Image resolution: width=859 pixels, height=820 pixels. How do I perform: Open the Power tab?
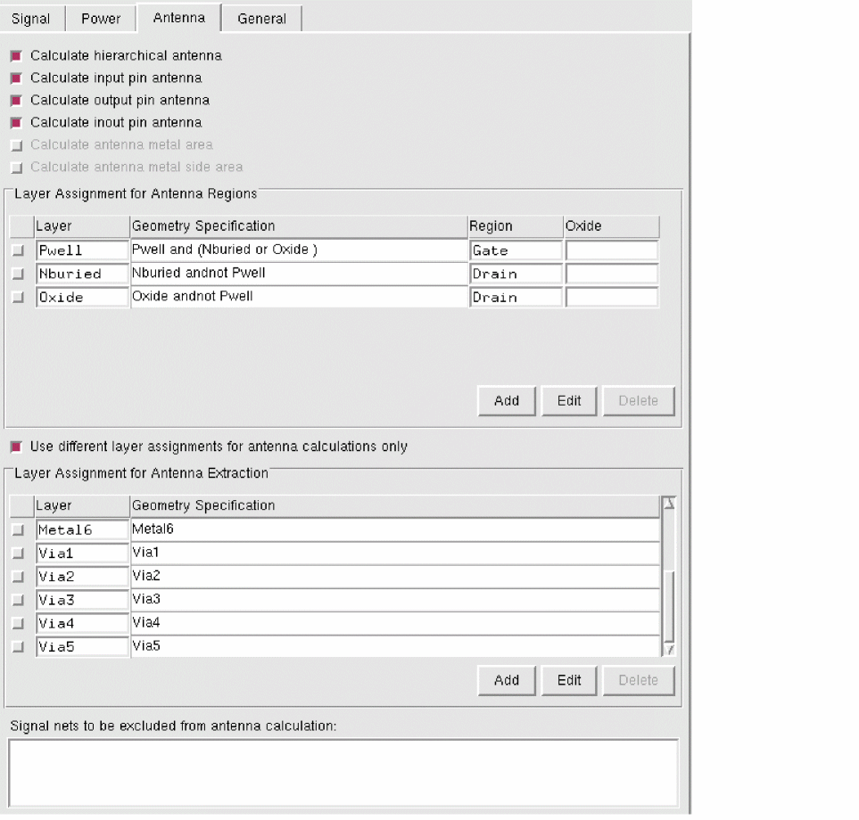(100, 18)
